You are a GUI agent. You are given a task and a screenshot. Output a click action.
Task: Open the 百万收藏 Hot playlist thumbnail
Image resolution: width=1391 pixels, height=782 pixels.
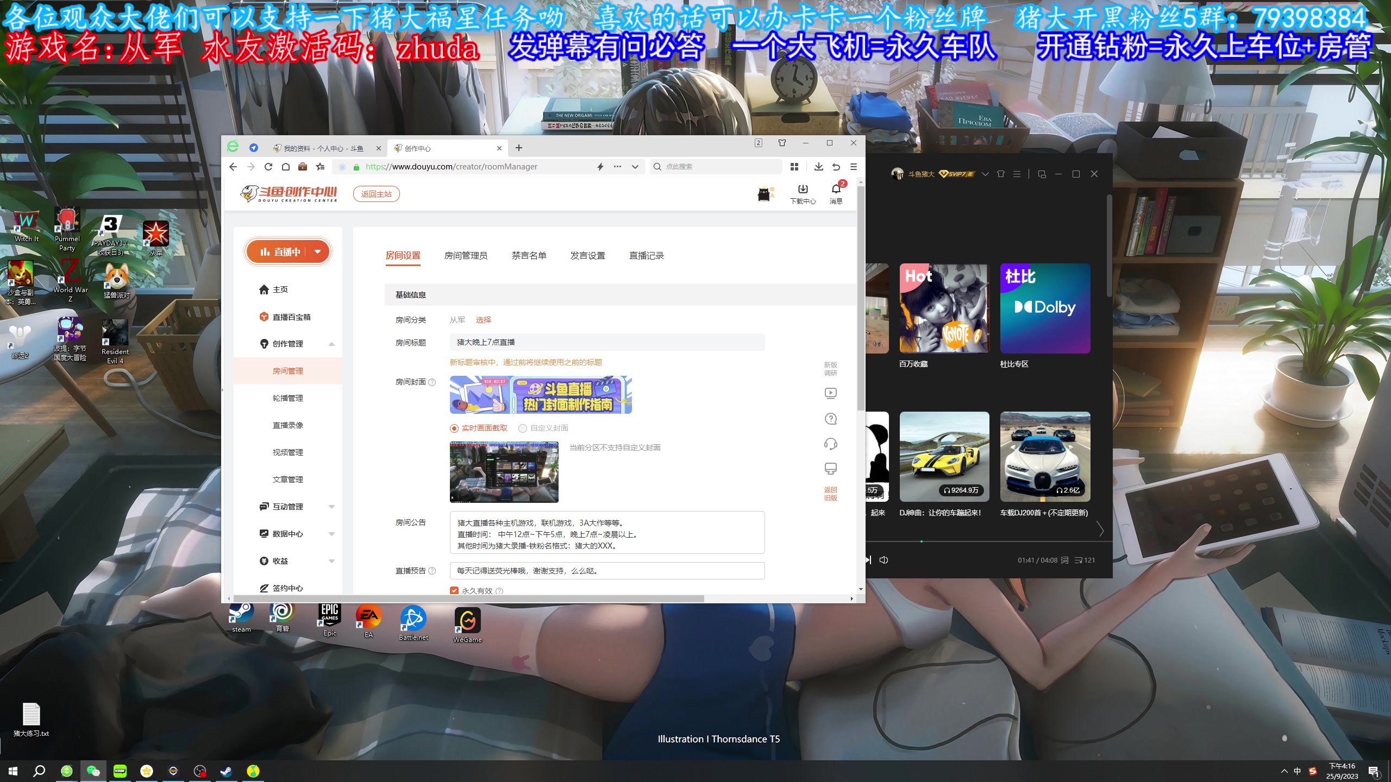pyautogui.click(x=944, y=308)
